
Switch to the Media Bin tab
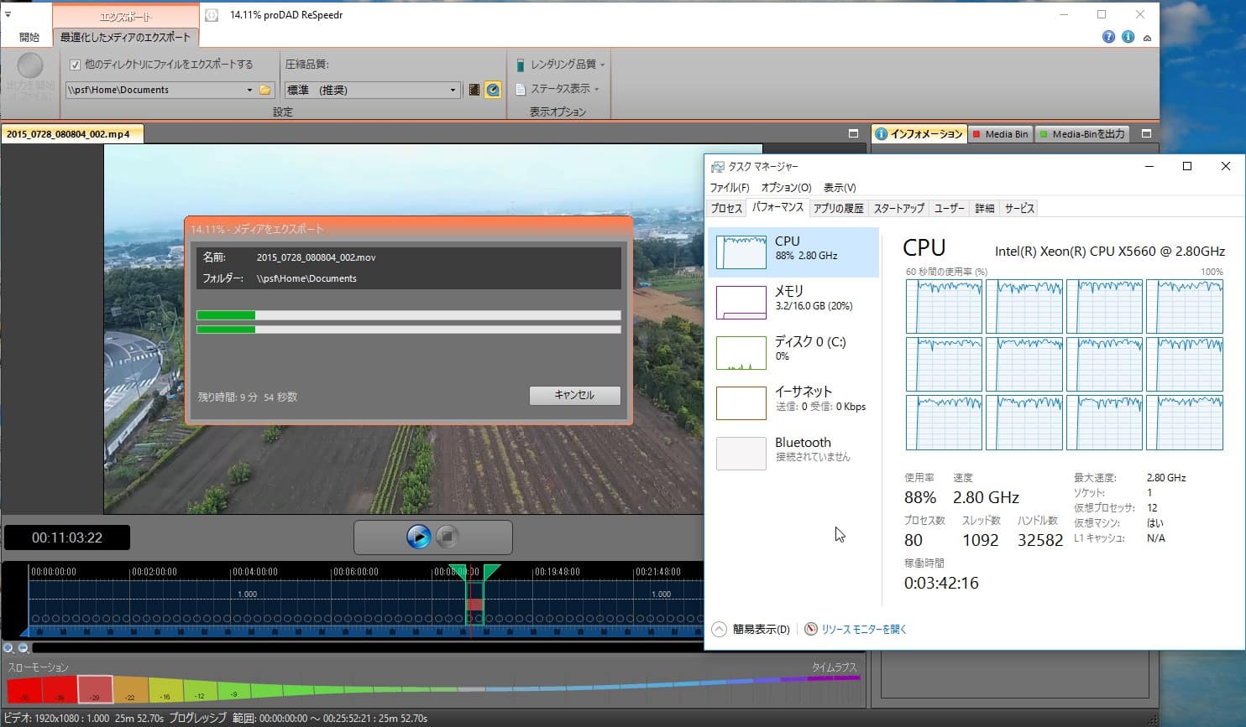(1000, 134)
